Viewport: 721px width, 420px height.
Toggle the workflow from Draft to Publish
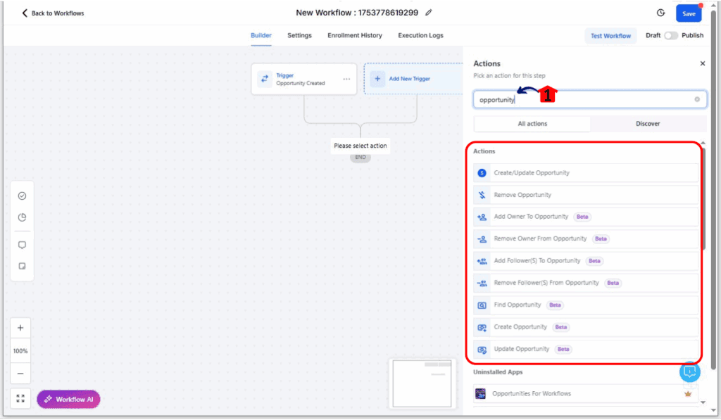tap(670, 35)
